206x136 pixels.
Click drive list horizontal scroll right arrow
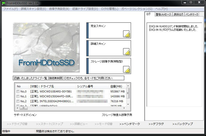[124, 108]
